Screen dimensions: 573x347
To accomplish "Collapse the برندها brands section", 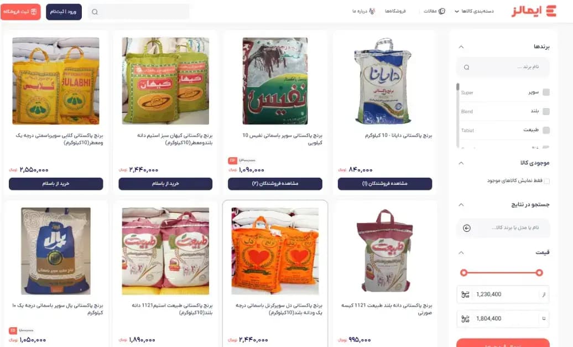I will [461, 47].
